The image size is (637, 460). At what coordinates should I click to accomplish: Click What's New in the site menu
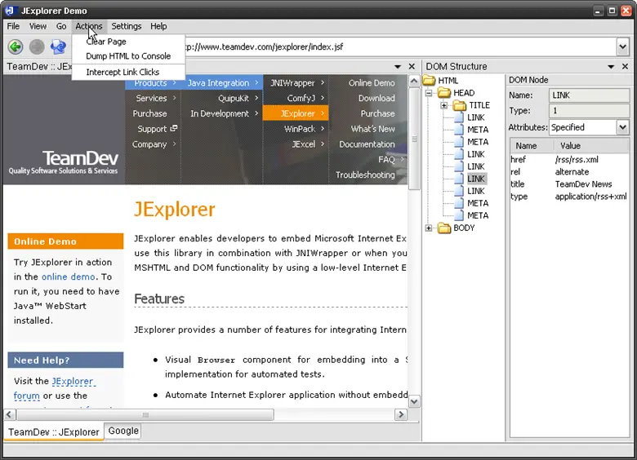coord(372,129)
